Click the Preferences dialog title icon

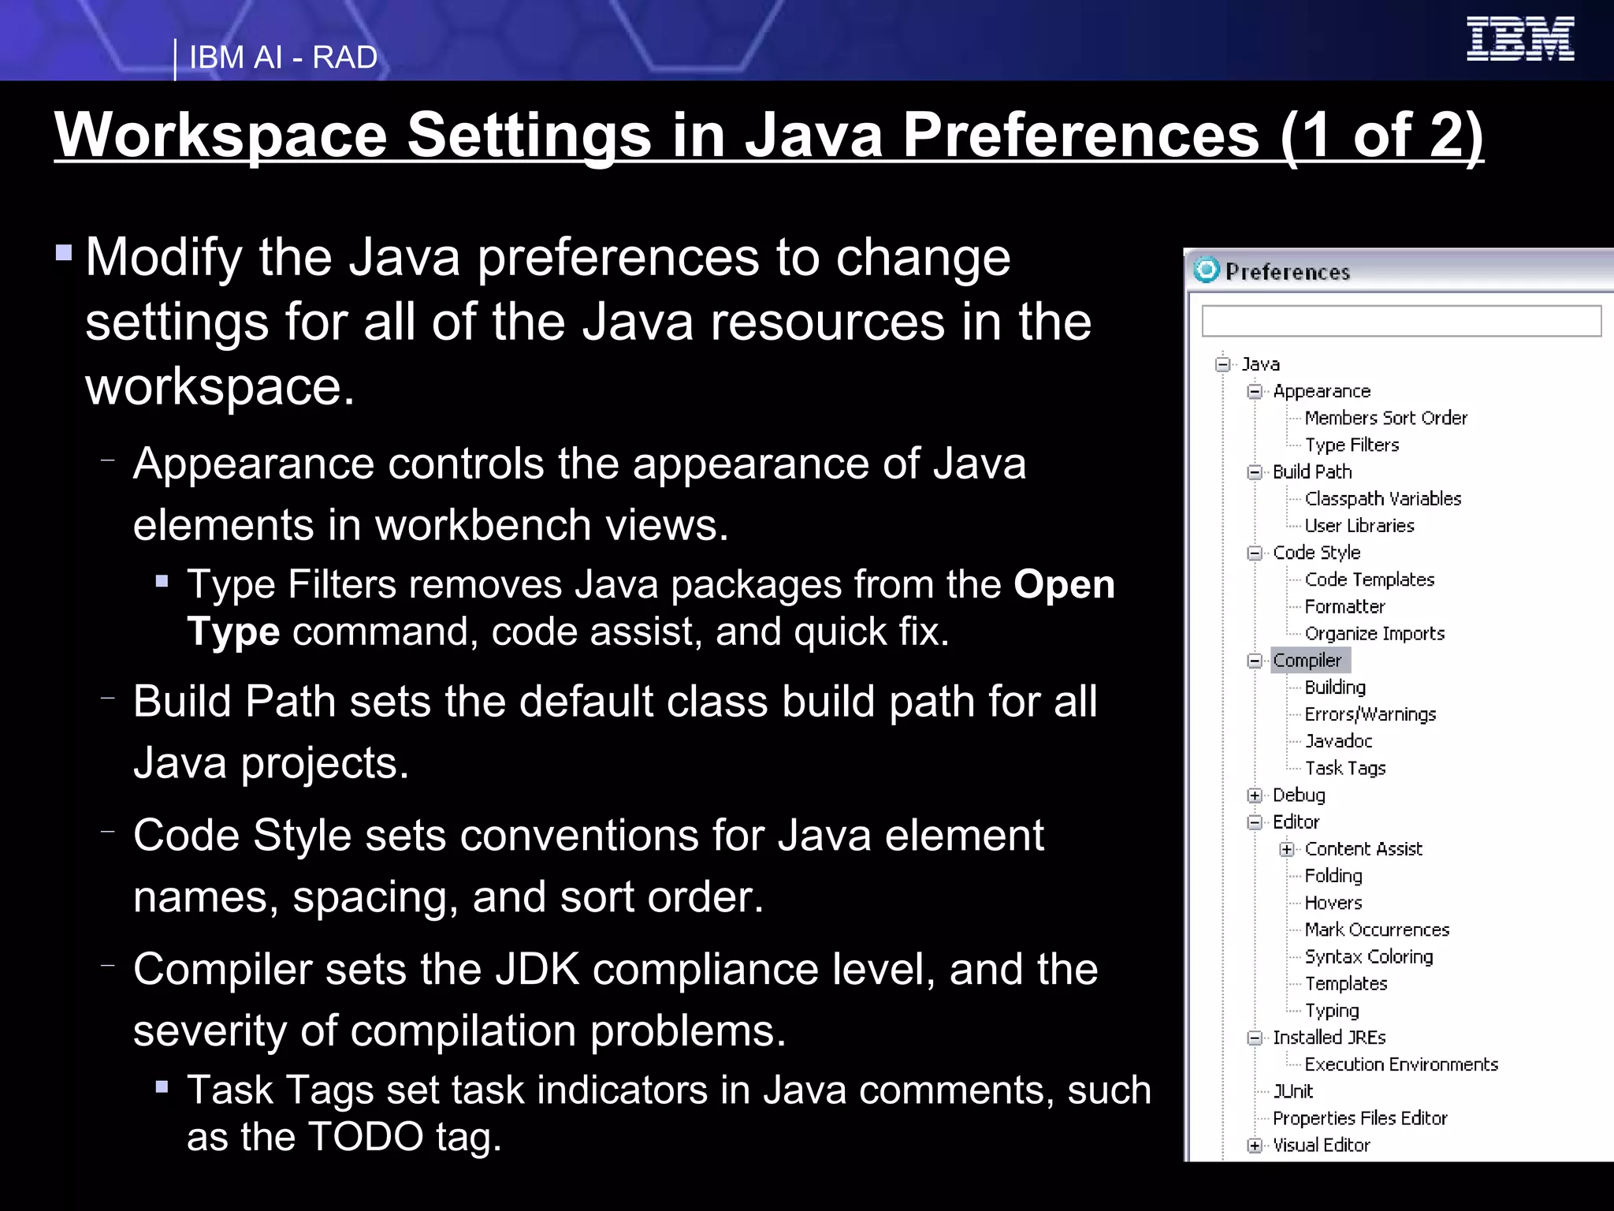point(1206,270)
